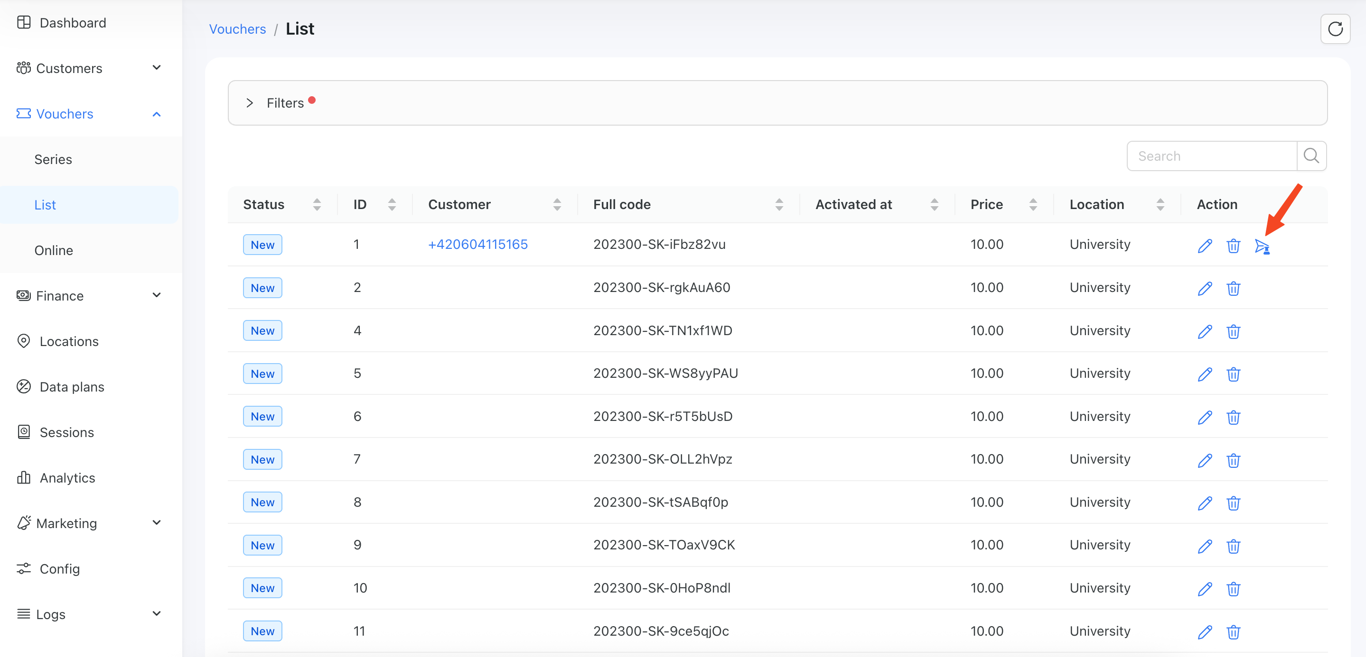Click the refresh icon at top right
1366x657 pixels.
tap(1335, 28)
